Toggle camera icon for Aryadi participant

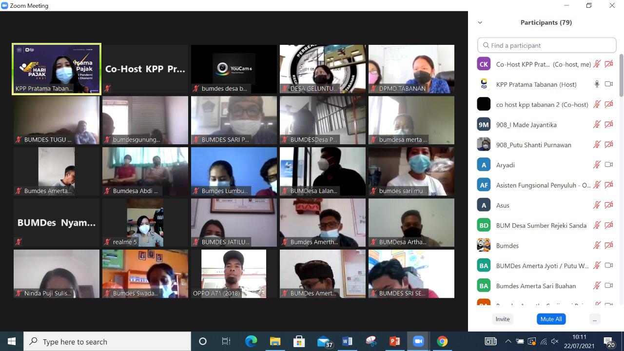(x=608, y=165)
